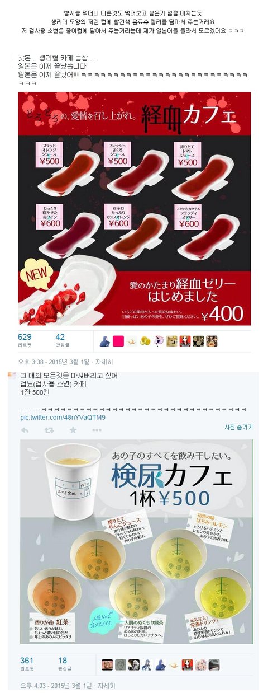This screenshot has height=693, width=268.
Task: Open the red 経血カフェ poster image
Action: (x=135, y=208)
